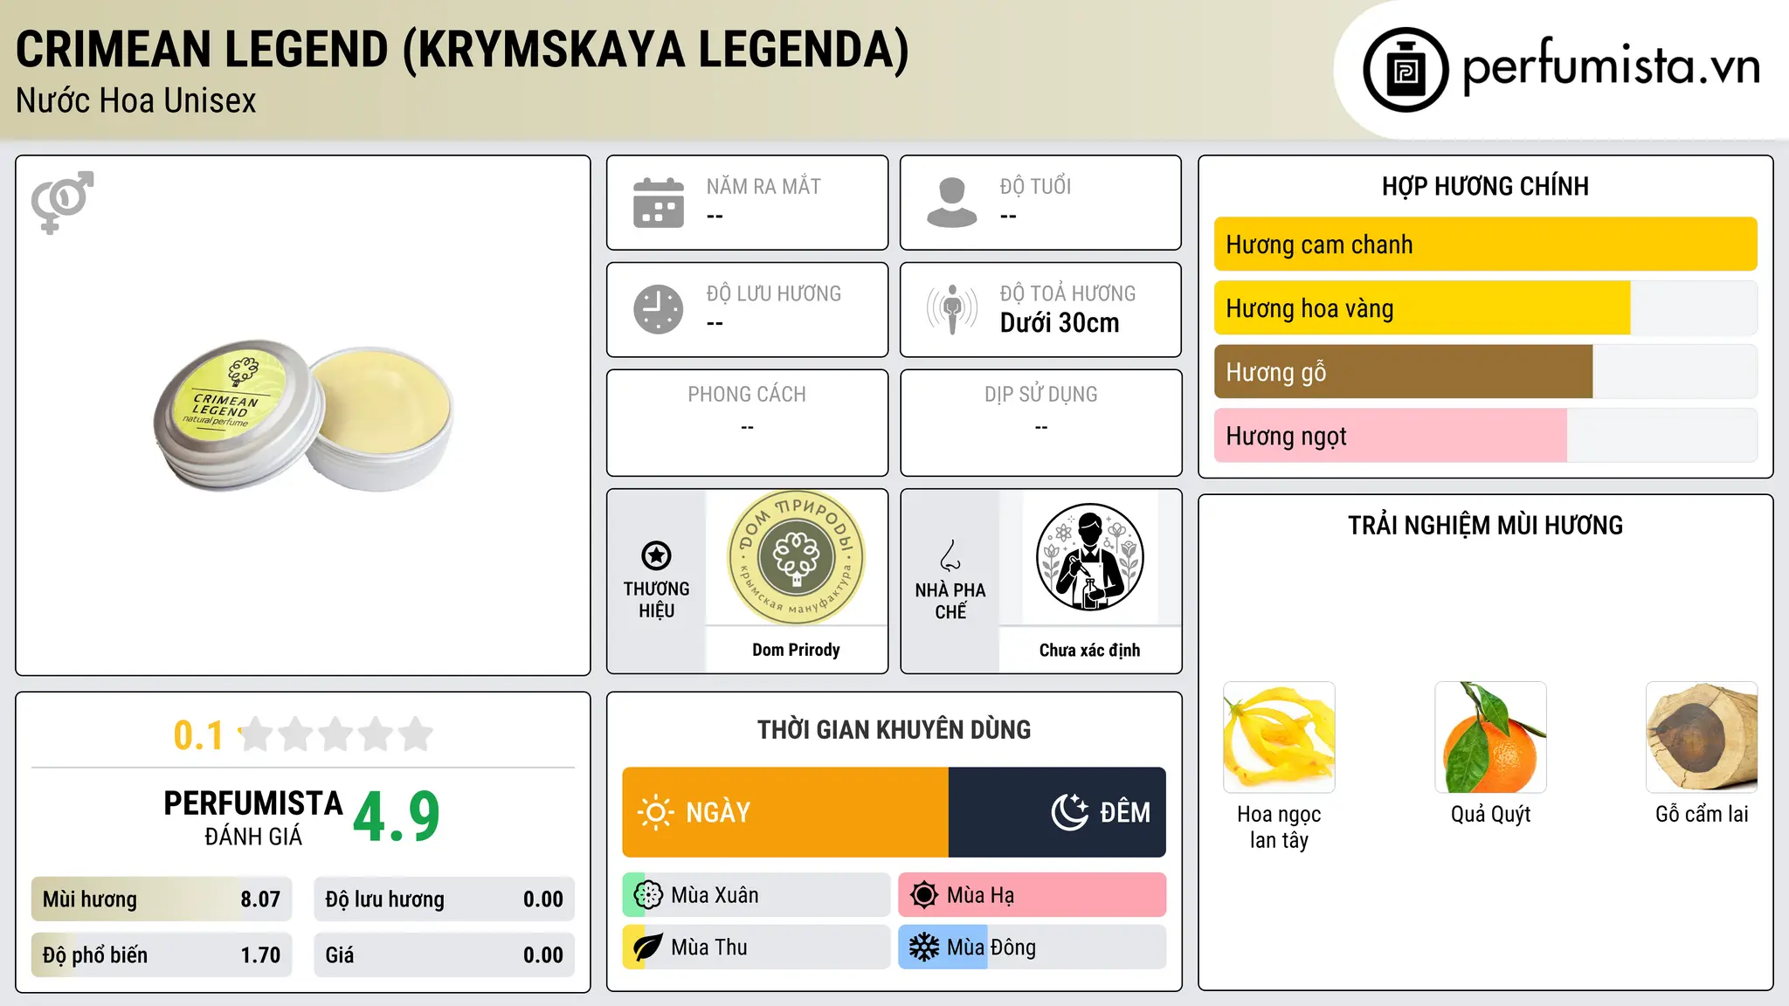Open the Dom Prirody brand name link
The image size is (1789, 1006).
(796, 650)
